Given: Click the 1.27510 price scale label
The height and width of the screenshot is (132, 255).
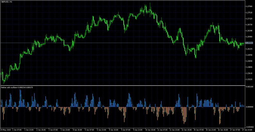Looking at the screenshot, I should point(249,12).
